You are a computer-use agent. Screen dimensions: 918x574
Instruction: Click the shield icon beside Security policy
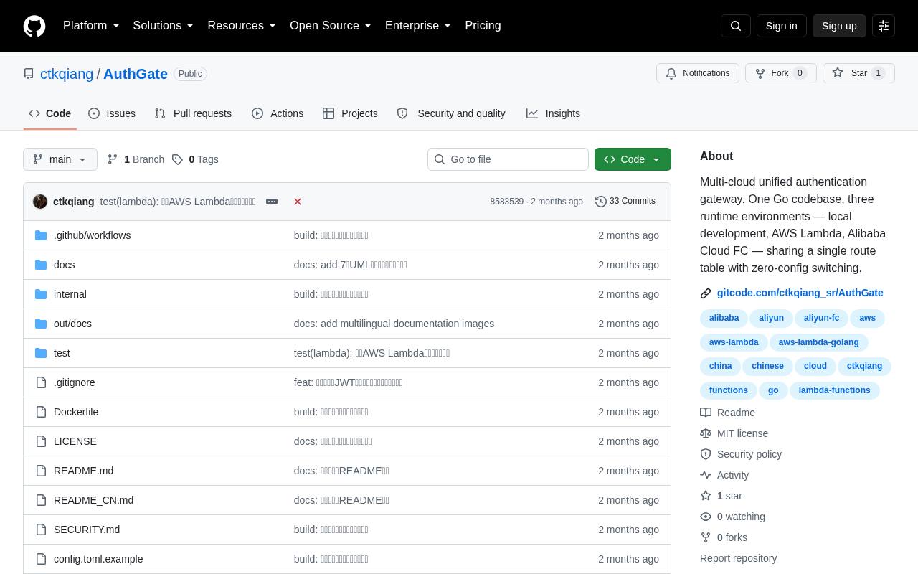tap(706, 454)
